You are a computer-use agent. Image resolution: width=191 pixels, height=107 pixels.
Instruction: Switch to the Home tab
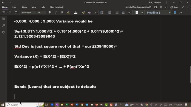coord(5,7)
